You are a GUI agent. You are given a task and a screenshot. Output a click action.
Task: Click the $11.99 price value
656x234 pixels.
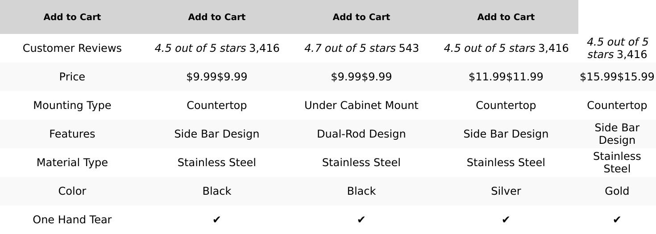pyautogui.click(x=506, y=77)
